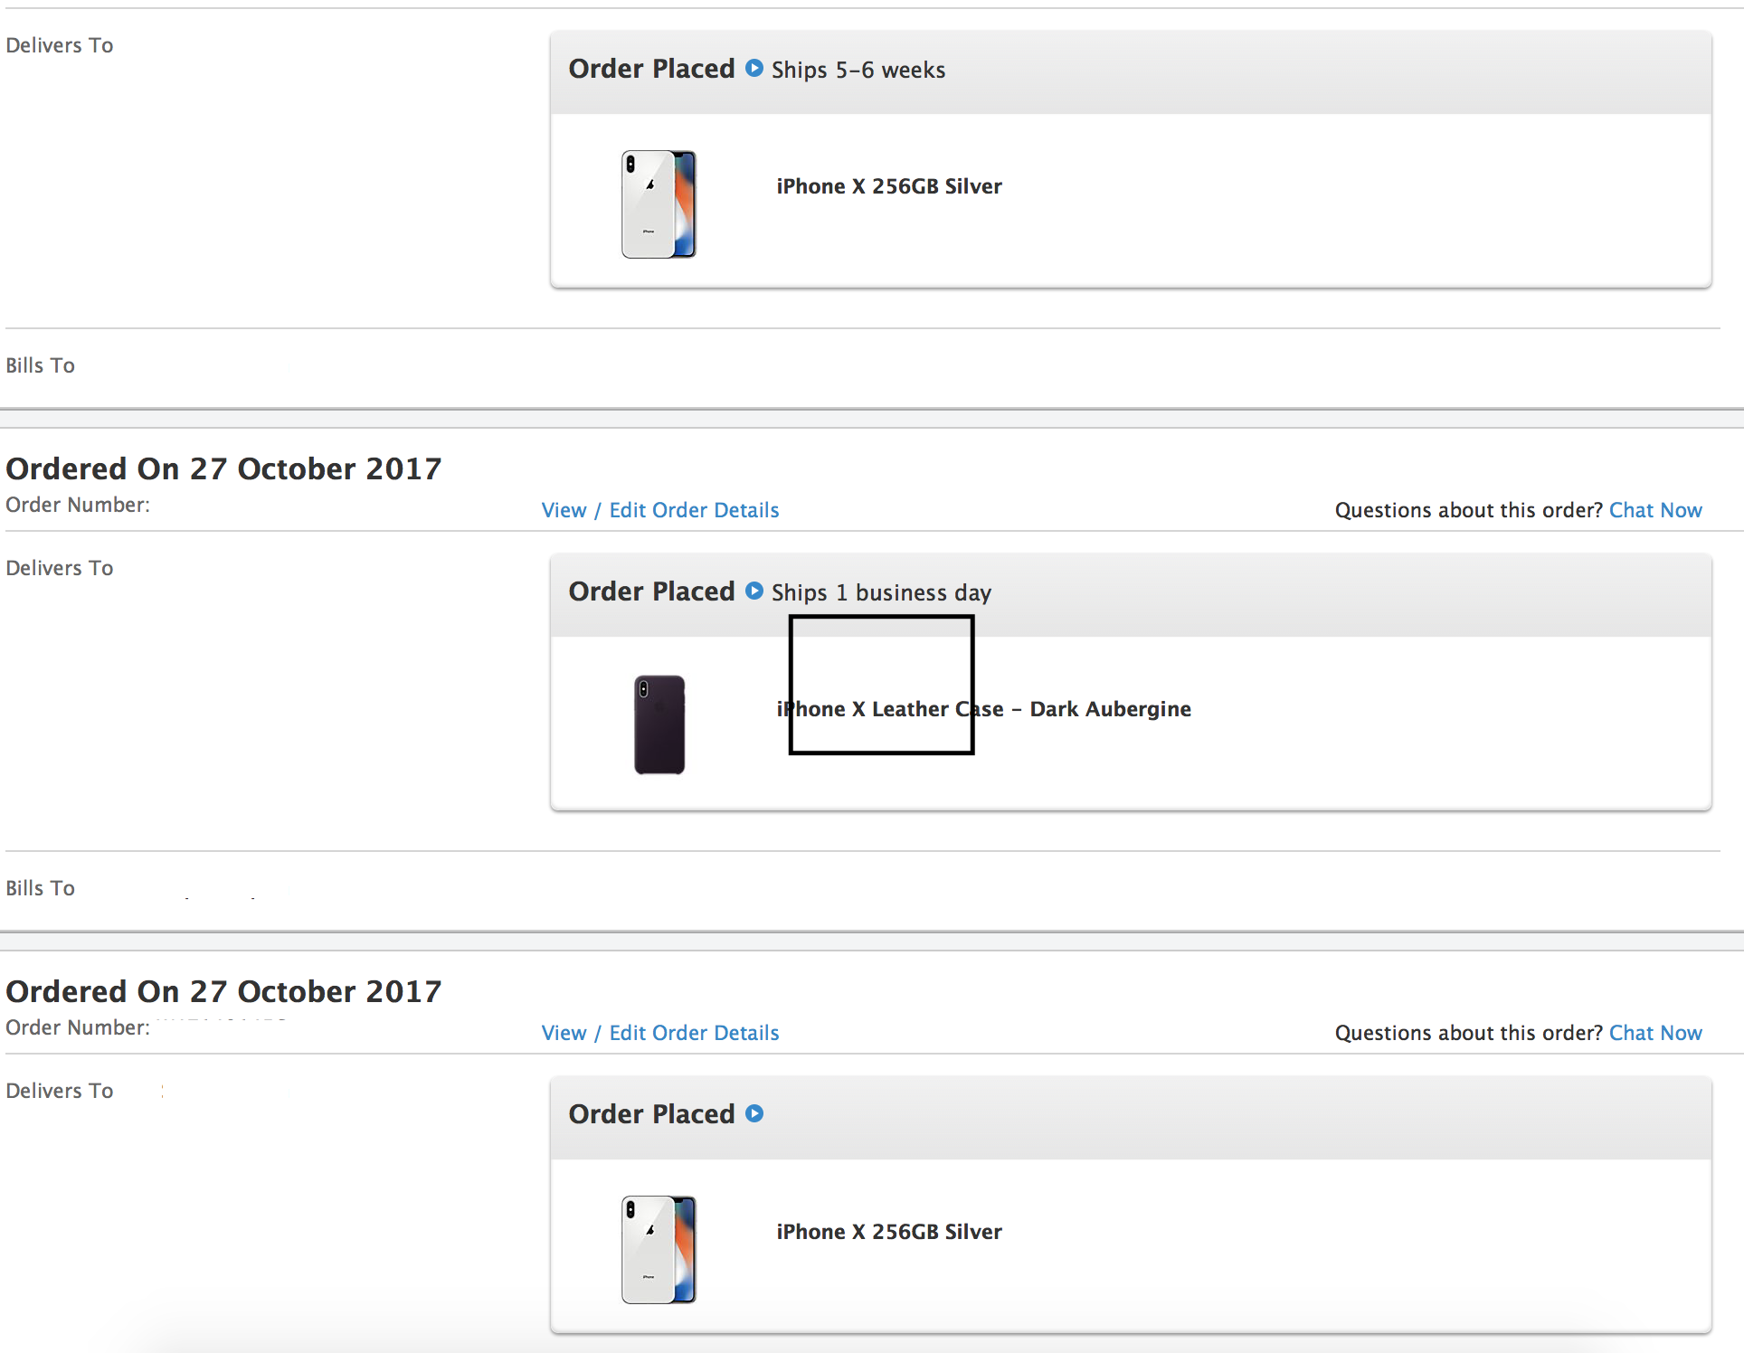Click the Ships 5–6 weeks status text
This screenshot has height=1353, width=1744.
click(x=858, y=70)
